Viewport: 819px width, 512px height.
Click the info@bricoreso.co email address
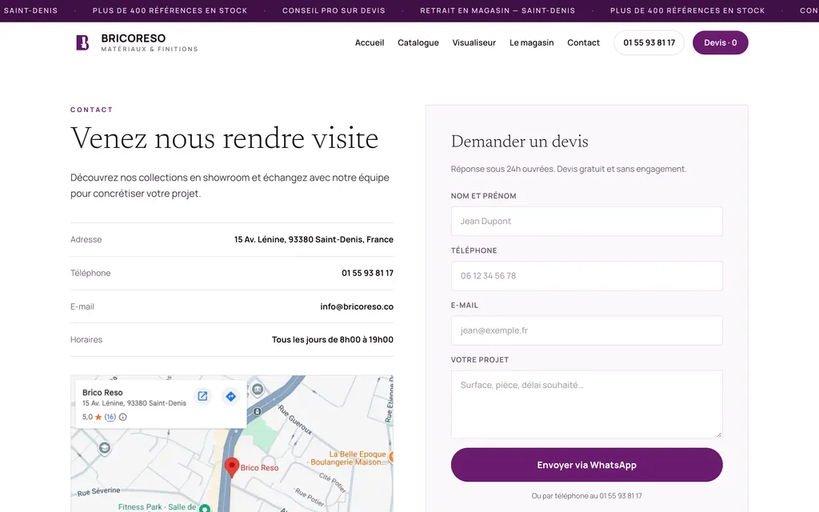pyautogui.click(x=357, y=306)
